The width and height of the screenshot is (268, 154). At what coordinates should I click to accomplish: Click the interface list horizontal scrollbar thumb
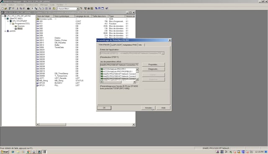(x=112, y=82)
